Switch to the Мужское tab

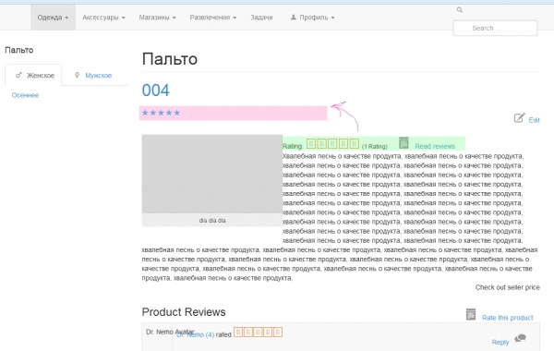(x=93, y=76)
